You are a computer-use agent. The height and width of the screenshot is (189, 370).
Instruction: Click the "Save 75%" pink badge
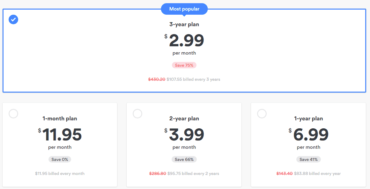pos(184,65)
